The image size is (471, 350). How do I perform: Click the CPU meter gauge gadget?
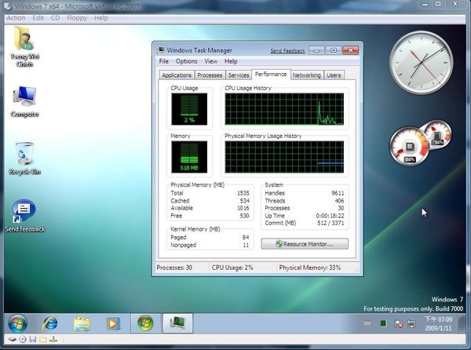(x=409, y=147)
